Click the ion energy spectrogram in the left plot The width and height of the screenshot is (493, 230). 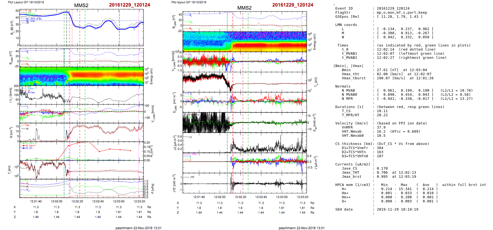click(81, 76)
